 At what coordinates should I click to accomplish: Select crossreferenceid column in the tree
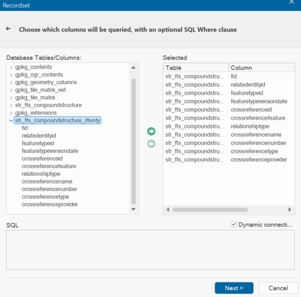(42, 159)
